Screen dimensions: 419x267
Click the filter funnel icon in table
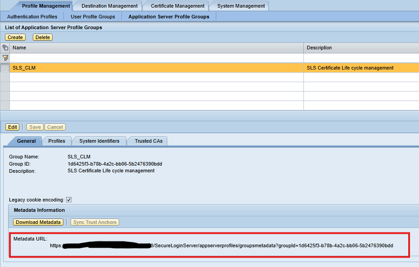point(5,58)
